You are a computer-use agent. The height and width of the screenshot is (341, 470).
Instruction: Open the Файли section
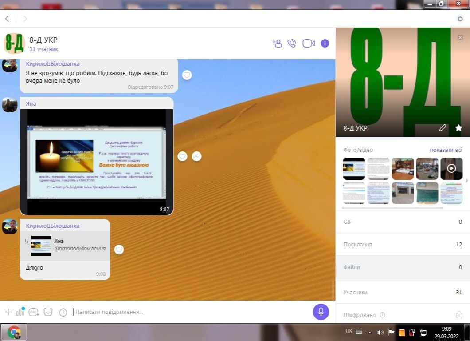[x=403, y=267]
